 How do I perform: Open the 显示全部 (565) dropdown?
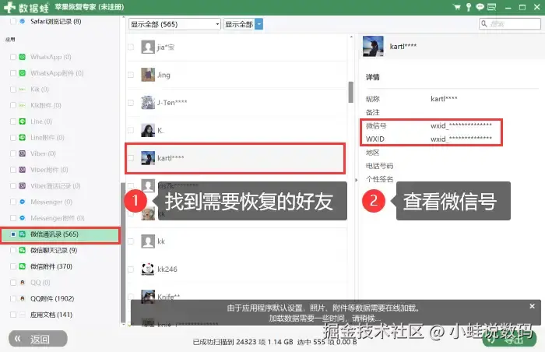pos(174,24)
